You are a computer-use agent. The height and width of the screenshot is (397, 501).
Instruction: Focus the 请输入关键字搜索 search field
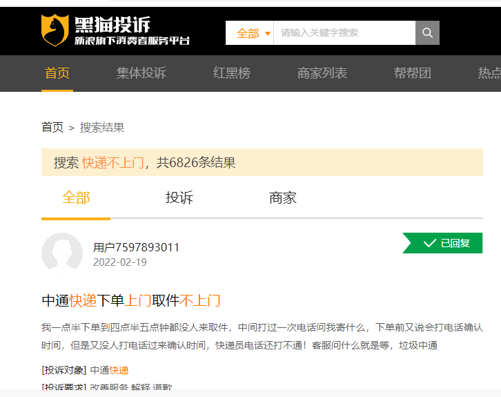click(x=344, y=33)
